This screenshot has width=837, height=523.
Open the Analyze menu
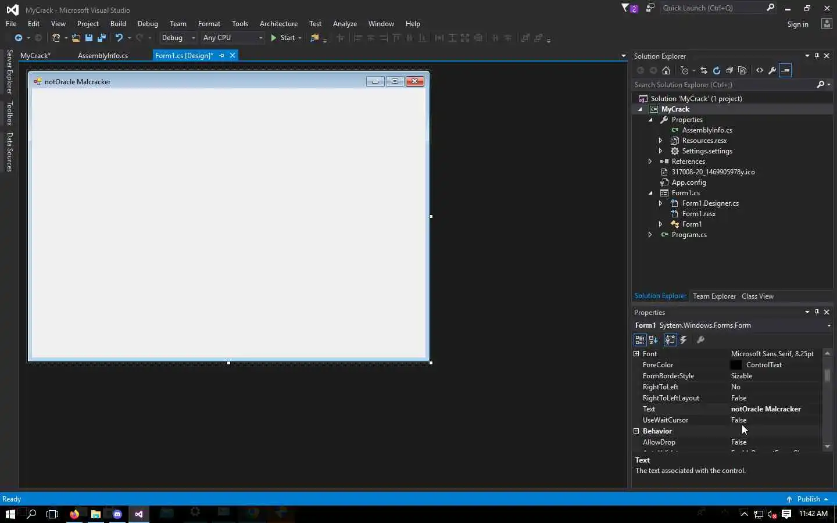tap(345, 24)
